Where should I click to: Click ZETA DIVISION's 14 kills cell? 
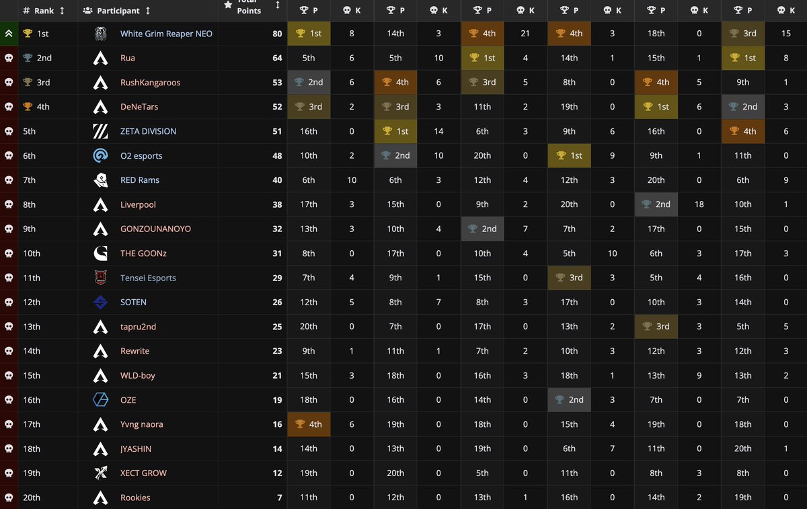(x=438, y=131)
